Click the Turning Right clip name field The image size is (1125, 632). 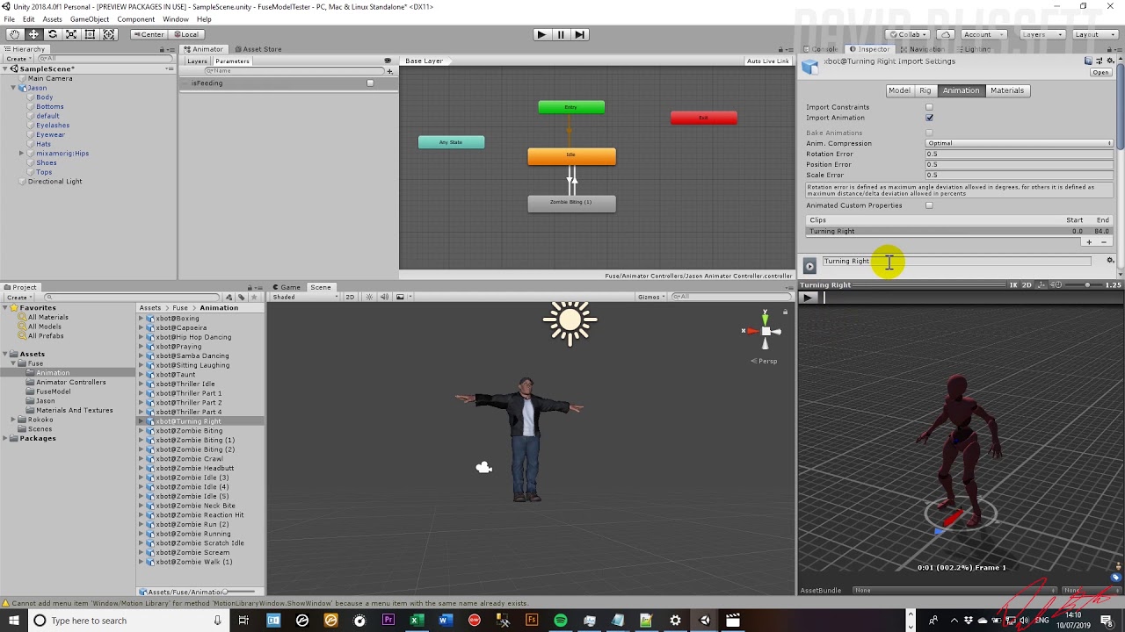click(956, 261)
